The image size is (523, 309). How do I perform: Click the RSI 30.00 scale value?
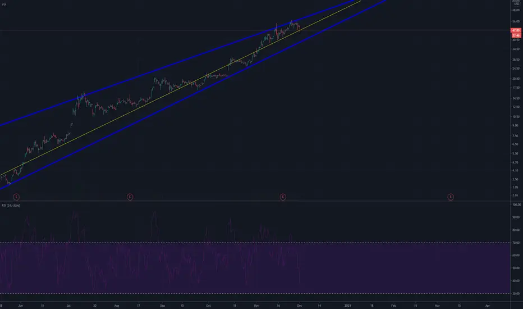tap(516, 294)
